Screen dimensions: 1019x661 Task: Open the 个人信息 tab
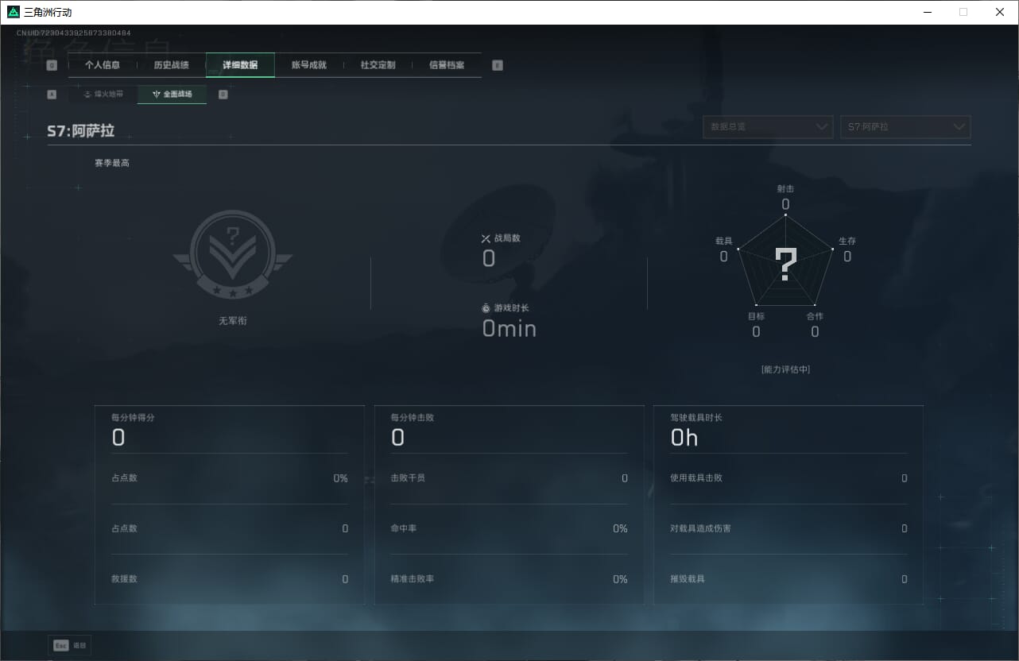(x=103, y=65)
